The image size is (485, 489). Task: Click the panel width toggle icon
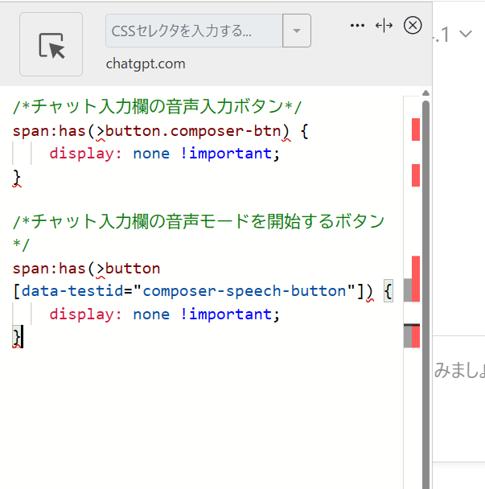click(384, 25)
